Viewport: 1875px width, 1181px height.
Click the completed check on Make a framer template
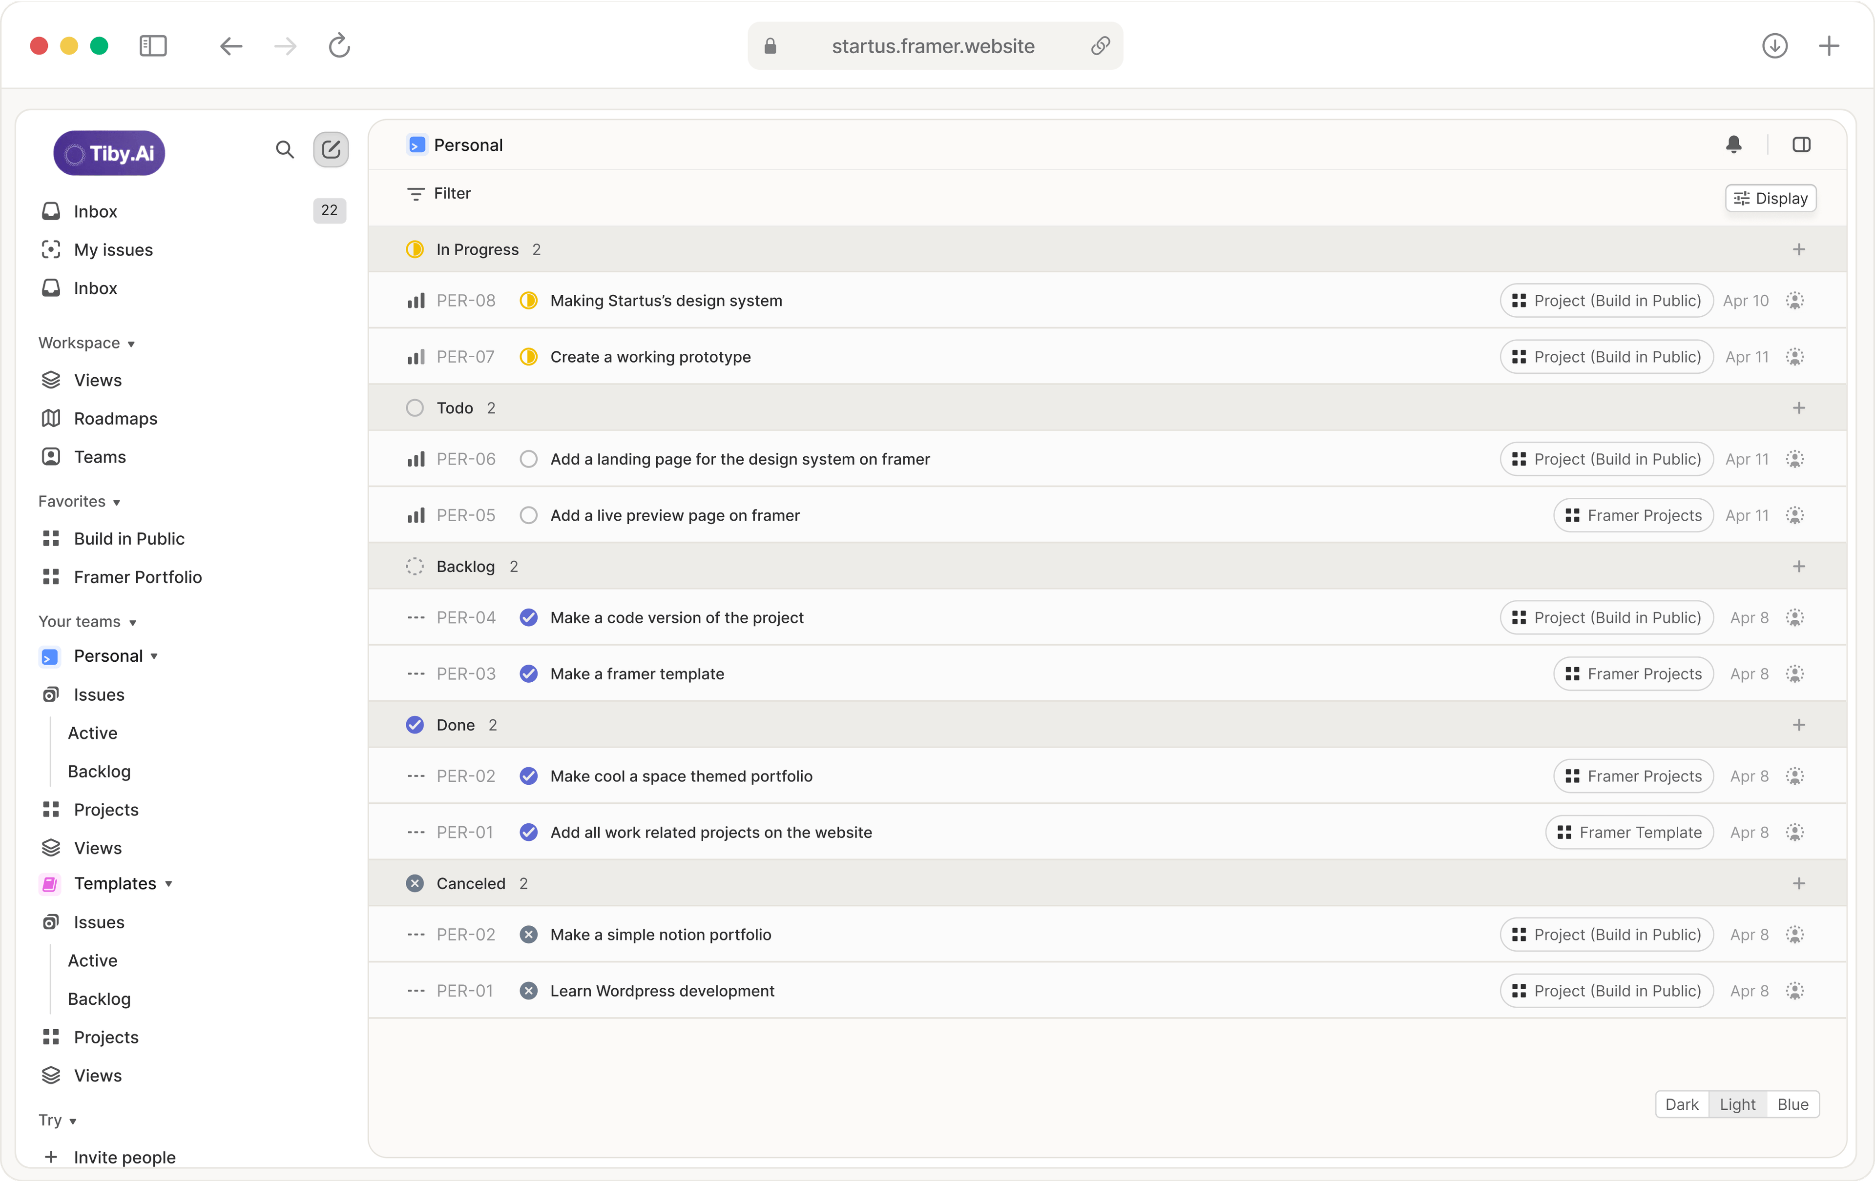[528, 674]
